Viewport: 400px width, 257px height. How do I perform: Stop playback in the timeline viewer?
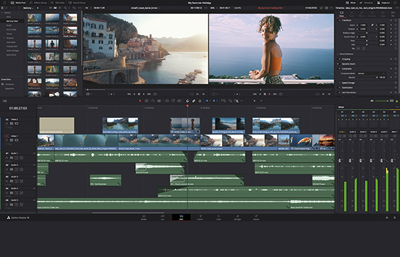[265, 94]
